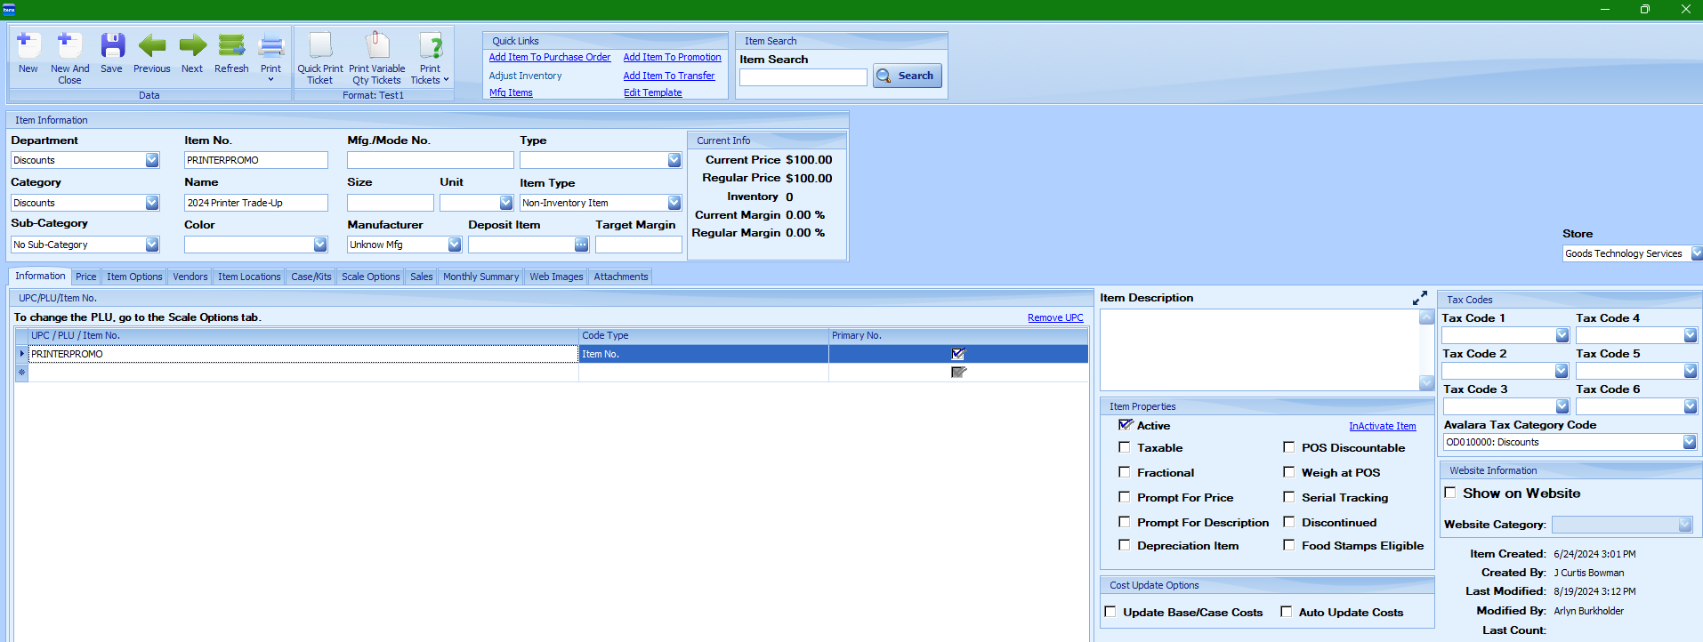Check the Show on Website box
1703x642 pixels.
point(1450,493)
